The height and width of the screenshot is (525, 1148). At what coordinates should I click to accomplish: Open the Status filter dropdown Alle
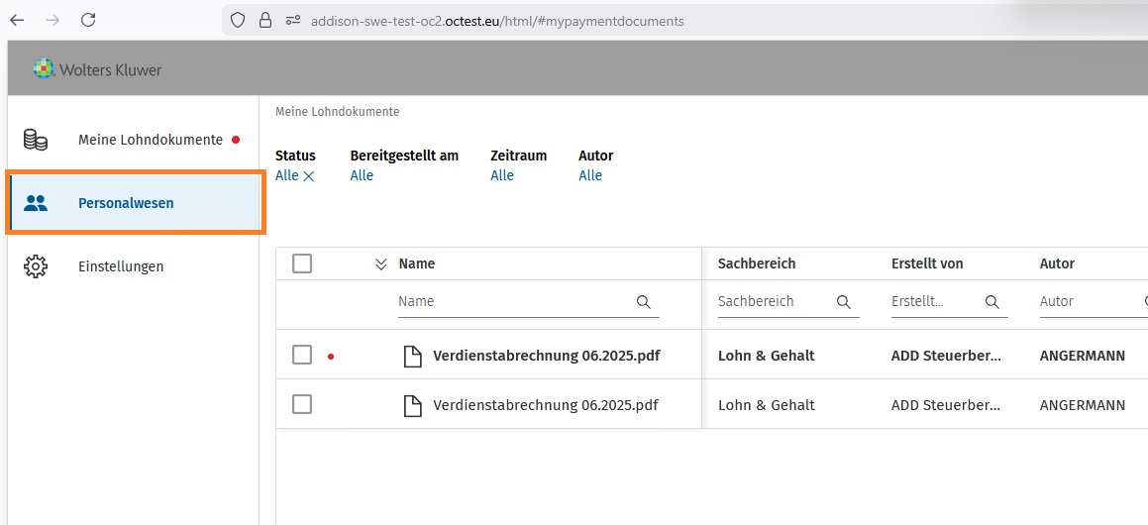pos(287,175)
